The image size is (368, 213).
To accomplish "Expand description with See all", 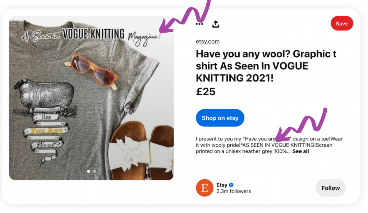I will pos(300,151).
